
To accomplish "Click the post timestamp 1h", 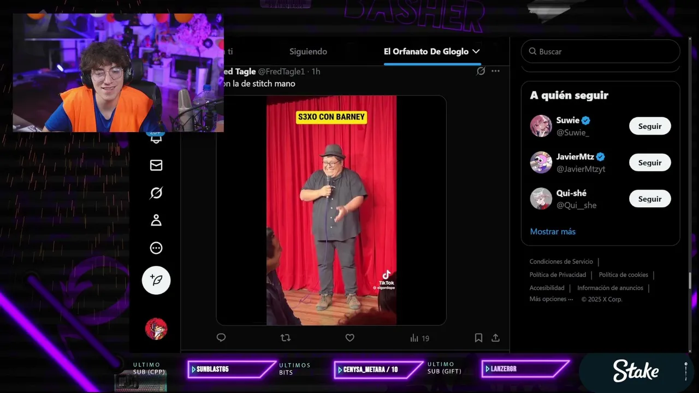I will pyautogui.click(x=316, y=72).
